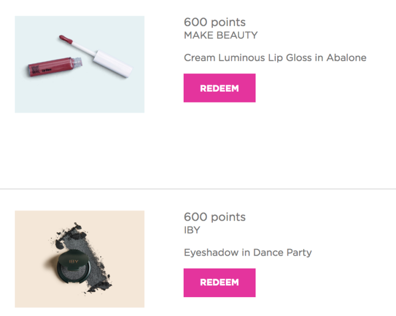Open the IBY eyeshadow product photo

79,259
